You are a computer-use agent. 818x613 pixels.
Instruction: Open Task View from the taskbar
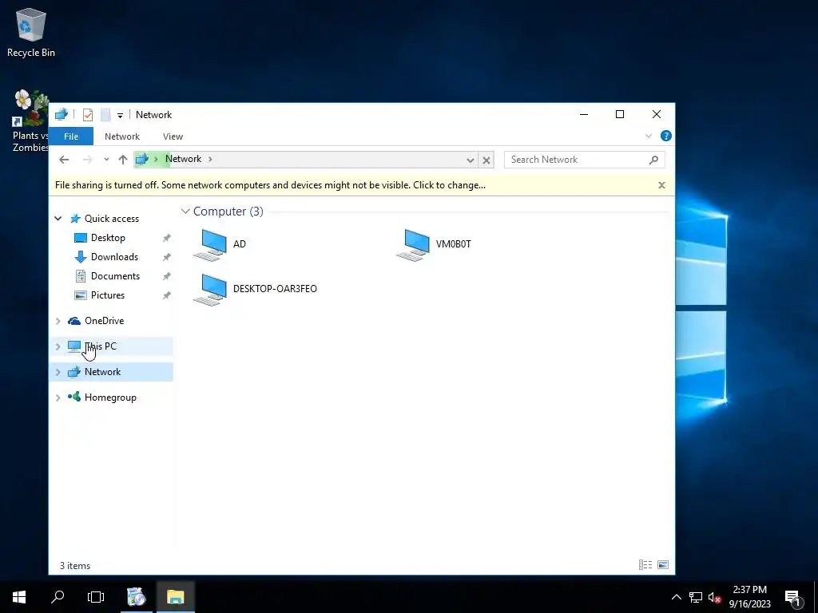pyautogui.click(x=96, y=597)
